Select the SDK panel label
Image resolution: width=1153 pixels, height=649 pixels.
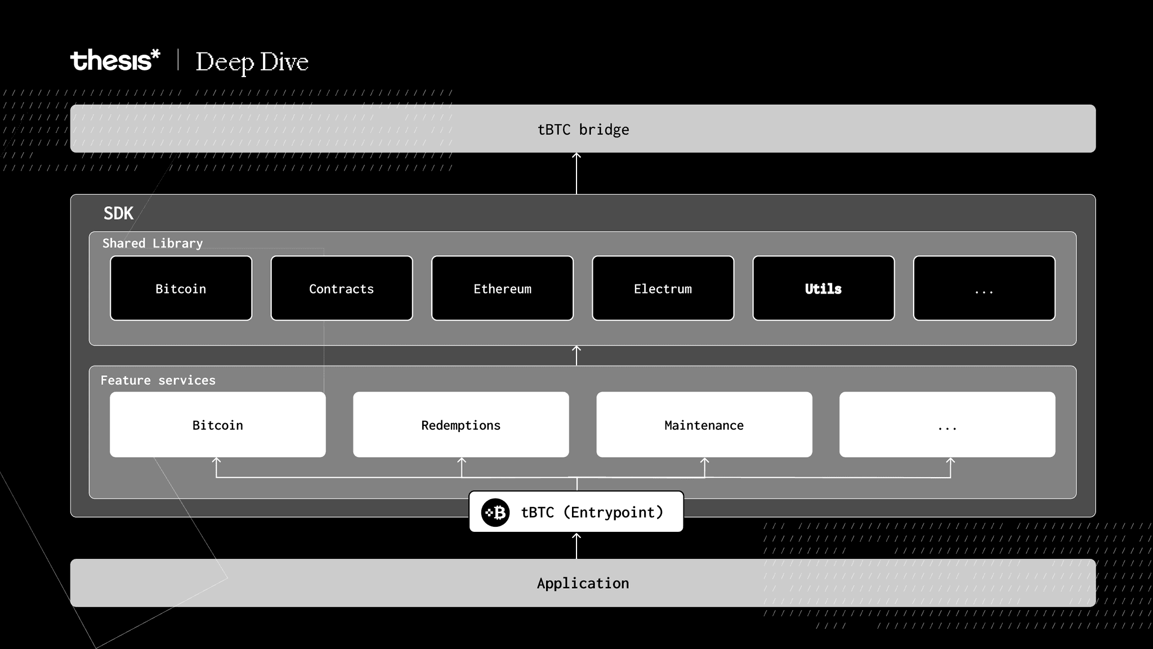pyautogui.click(x=118, y=212)
